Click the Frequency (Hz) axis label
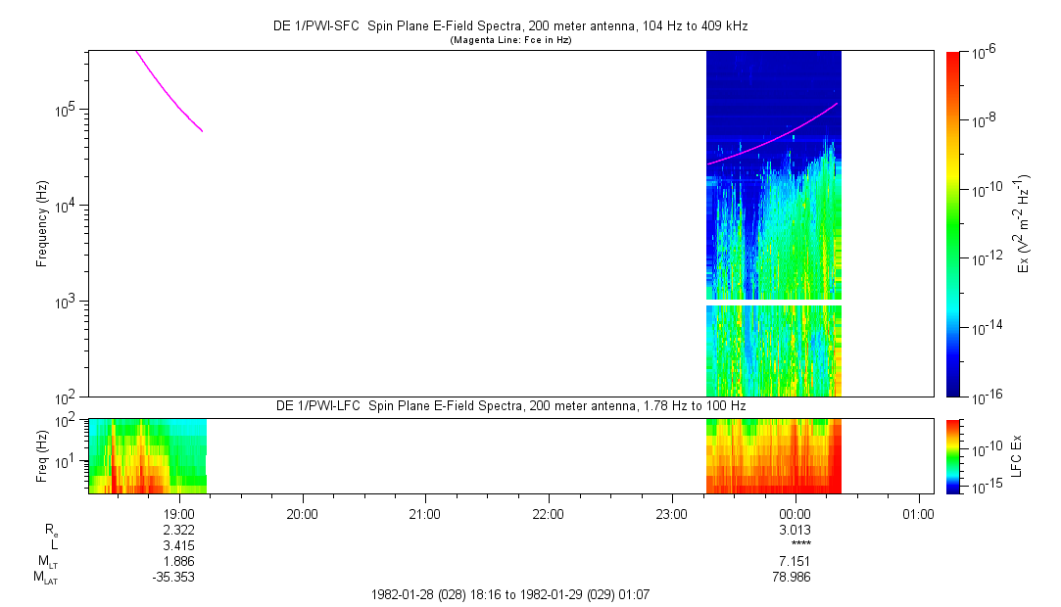Screen dimensions: 1061x607 pos(42,223)
